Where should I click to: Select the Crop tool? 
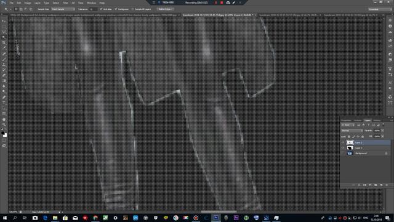(4, 43)
